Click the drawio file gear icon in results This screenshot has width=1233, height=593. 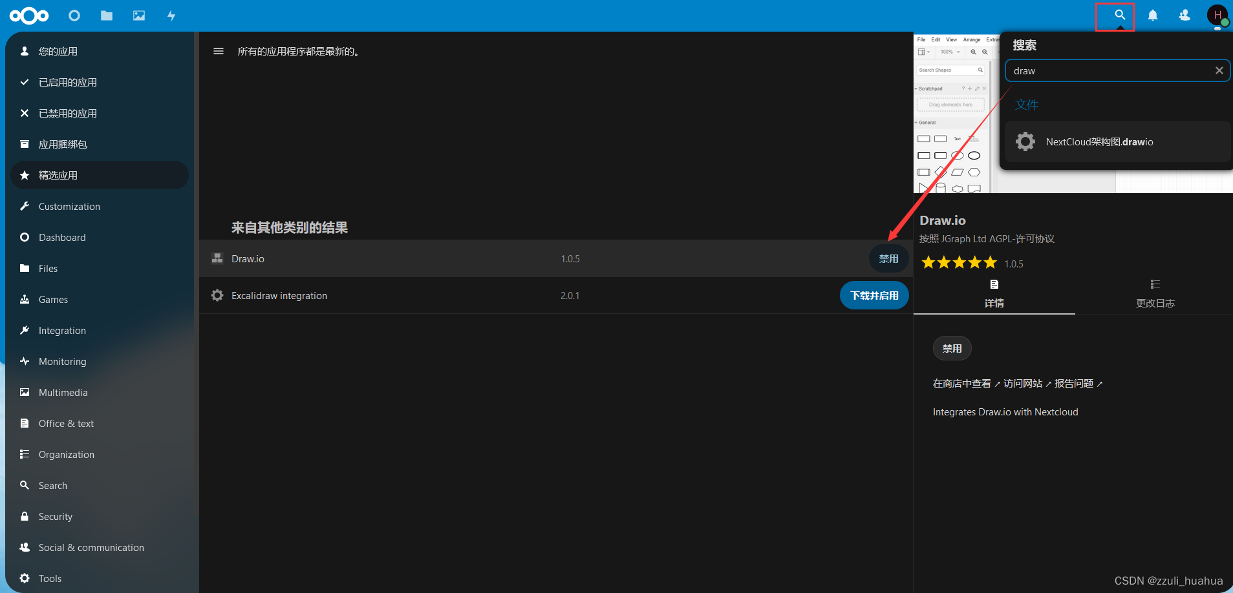point(1025,141)
